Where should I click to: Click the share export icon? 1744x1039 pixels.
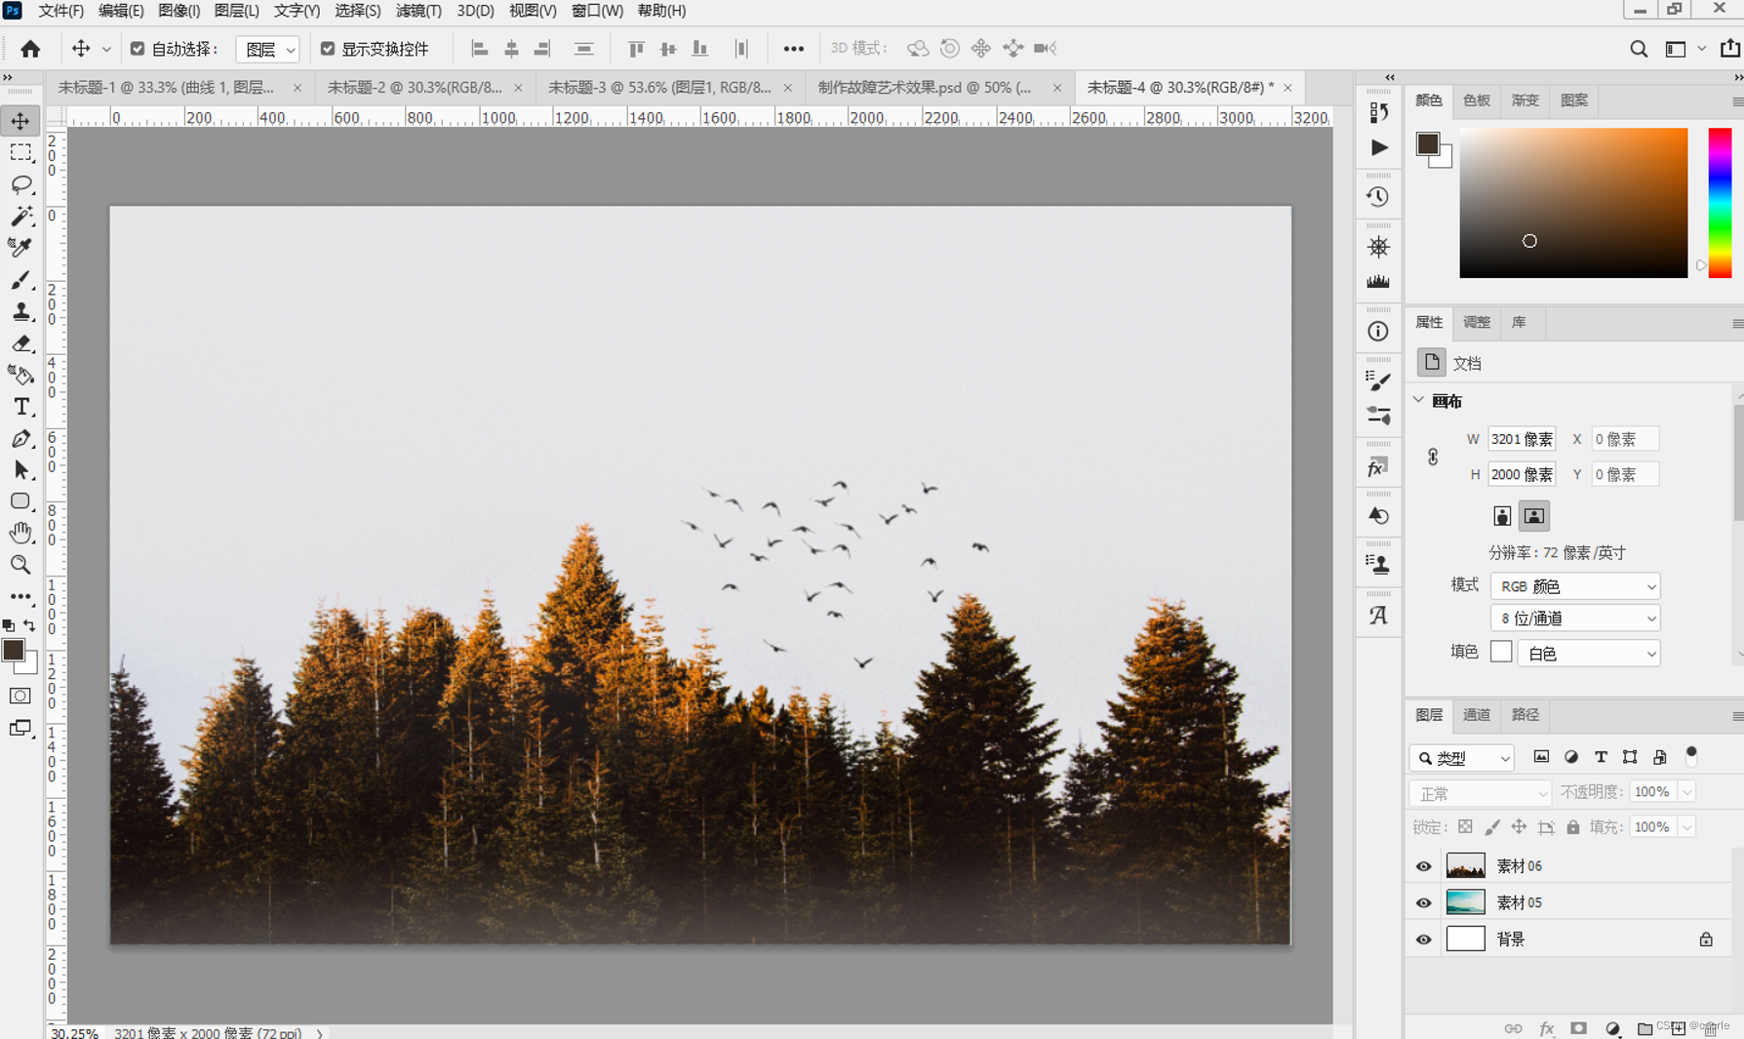coord(1729,48)
